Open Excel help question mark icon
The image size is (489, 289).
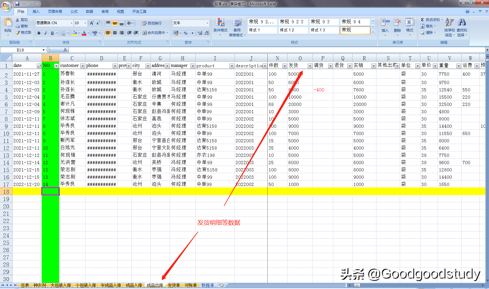pyautogui.click(x=467, y=11)
